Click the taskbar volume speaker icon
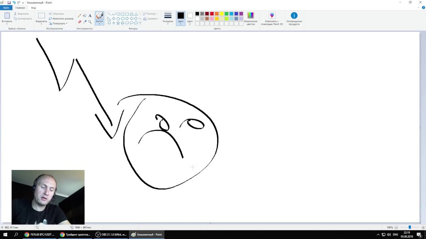The height and width of the screenshot is (239, 426). click(x=389, y=234)
